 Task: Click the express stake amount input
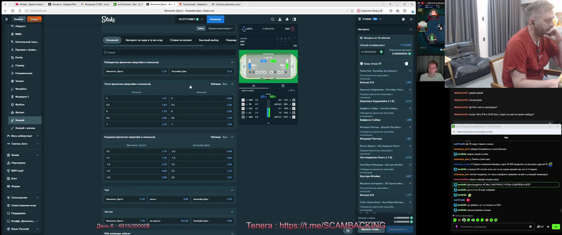coord(372,52)
